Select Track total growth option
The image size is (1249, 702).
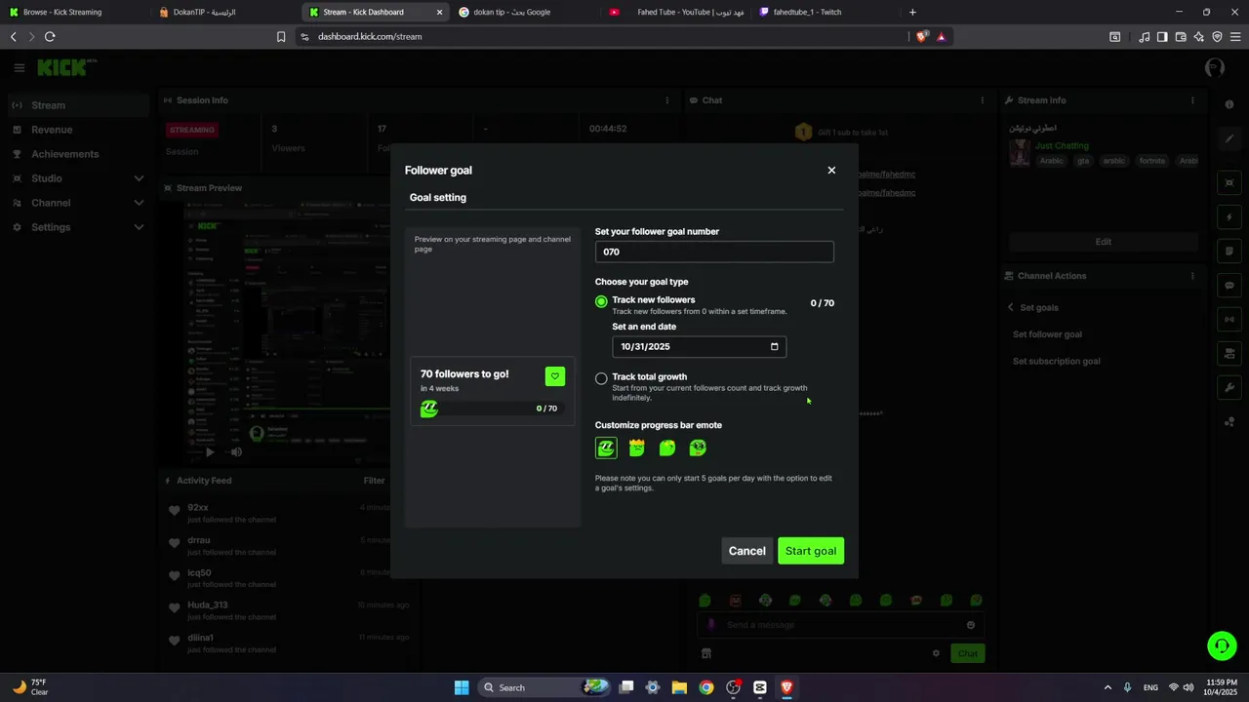601,378
